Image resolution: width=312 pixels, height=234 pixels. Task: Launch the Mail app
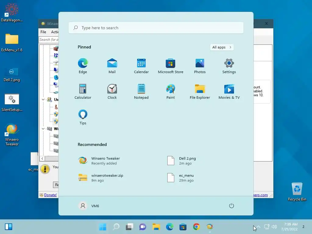[112, 66]
